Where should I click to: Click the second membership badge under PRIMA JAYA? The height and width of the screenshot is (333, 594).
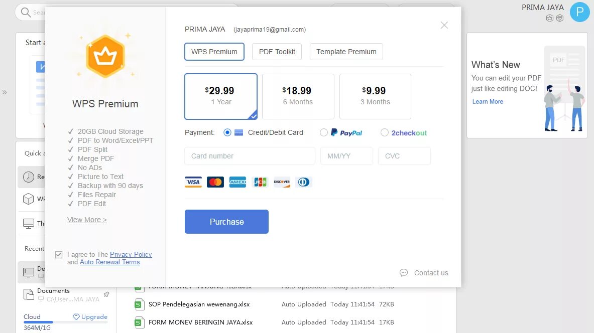560,18
